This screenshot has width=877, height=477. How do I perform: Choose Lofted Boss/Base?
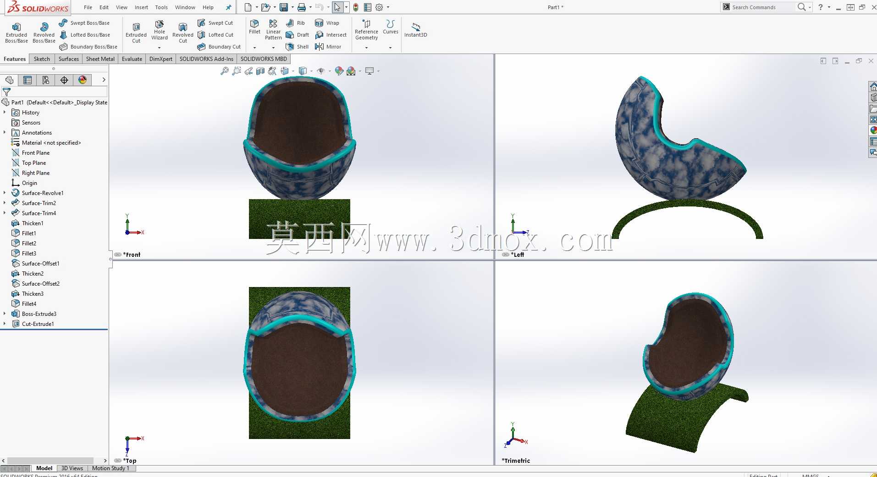[84, 35]
